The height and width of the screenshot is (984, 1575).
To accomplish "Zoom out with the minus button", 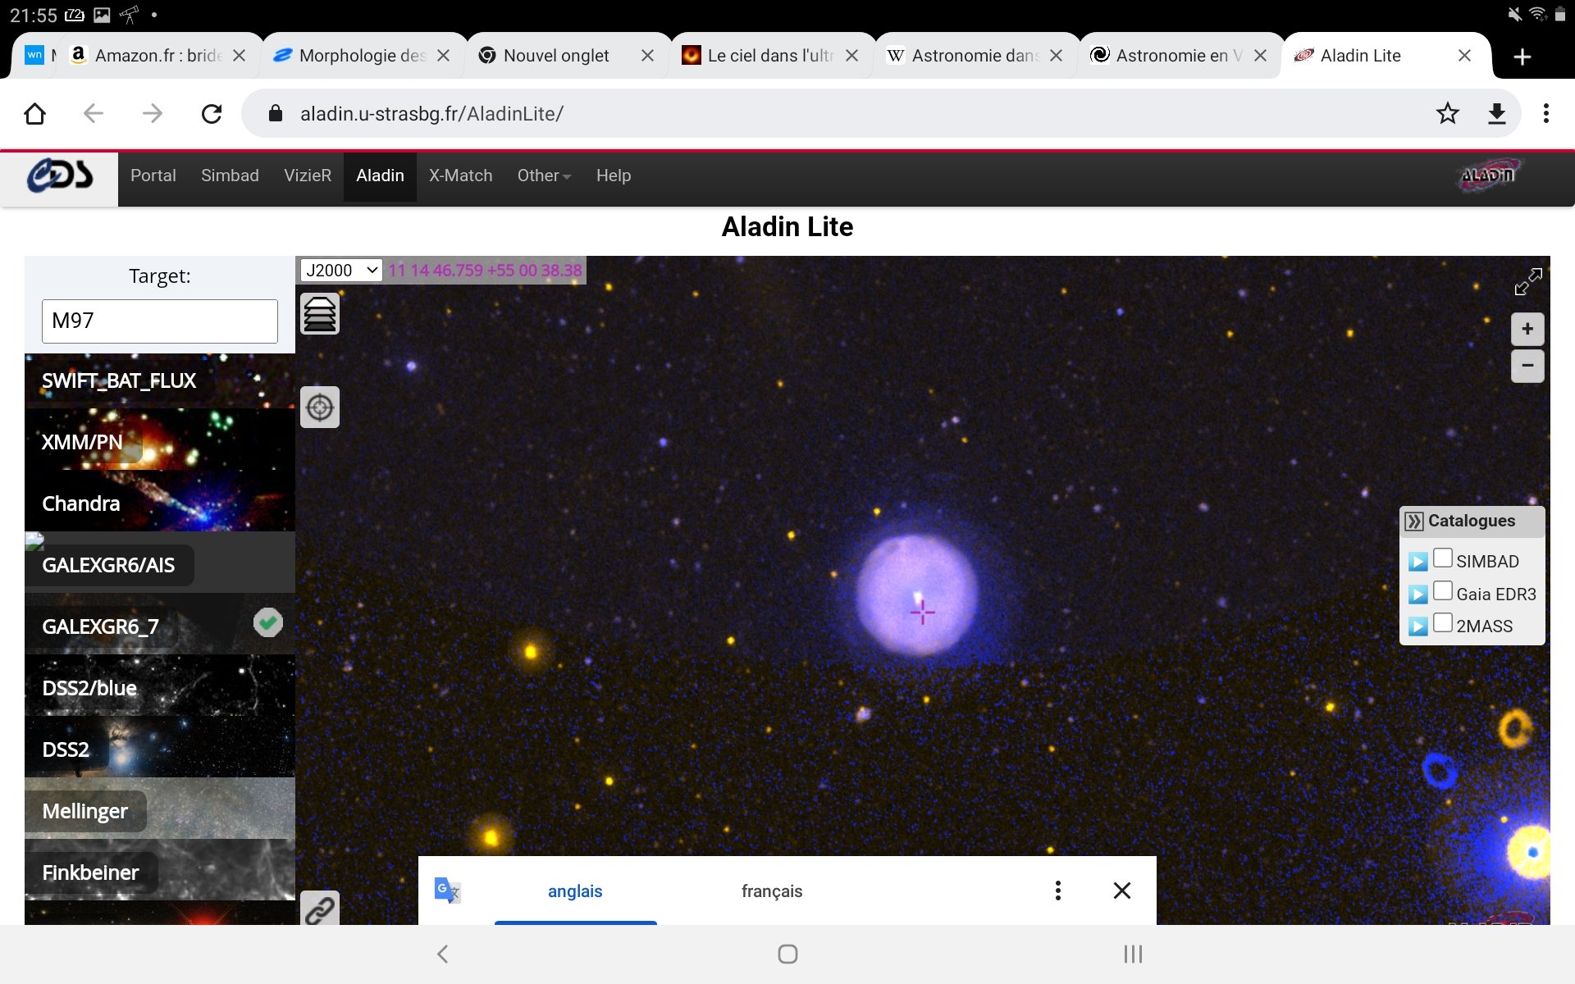I will coord(1527,366).
